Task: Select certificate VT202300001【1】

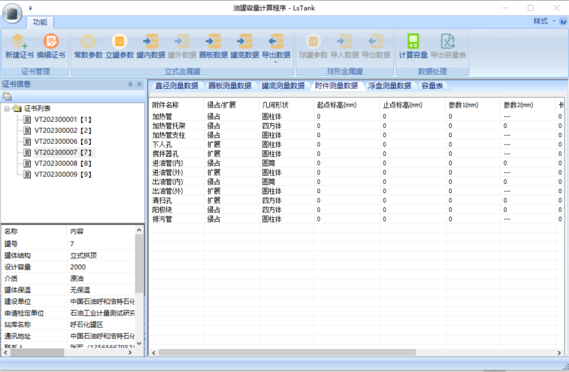Action: tap(63, 120)
